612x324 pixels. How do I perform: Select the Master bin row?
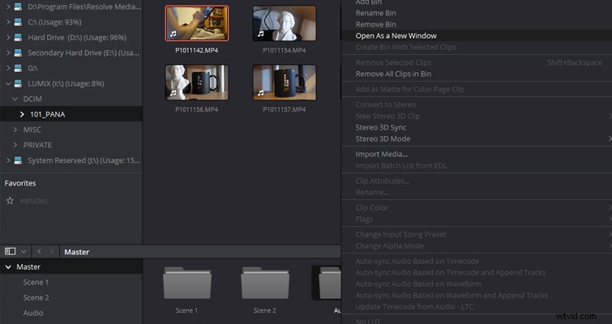pyautogui.click(x=71, y=267)
